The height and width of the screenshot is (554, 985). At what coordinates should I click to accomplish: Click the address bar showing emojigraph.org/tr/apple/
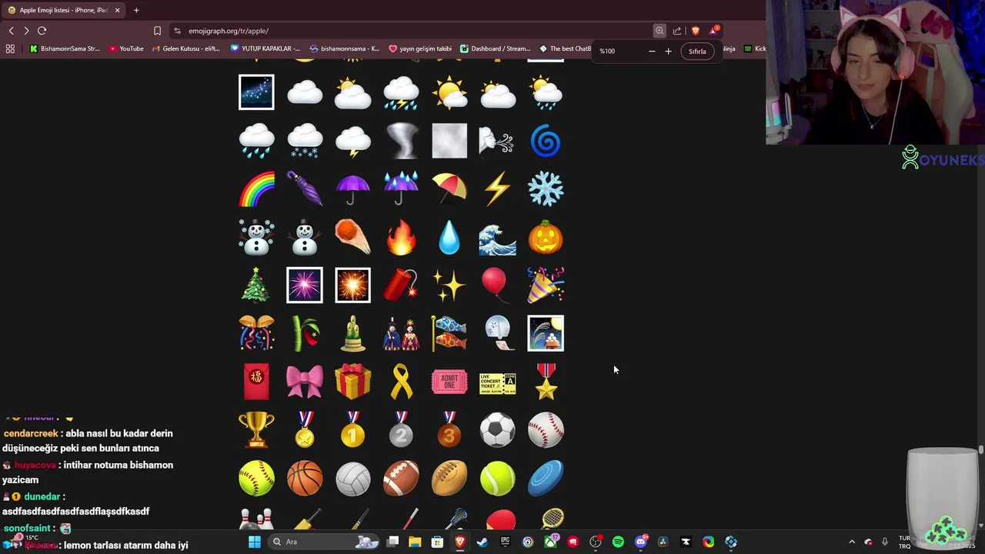click(416, 31)
